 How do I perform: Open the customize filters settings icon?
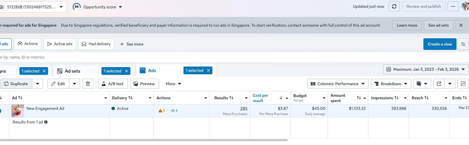[x=463, y=44]
